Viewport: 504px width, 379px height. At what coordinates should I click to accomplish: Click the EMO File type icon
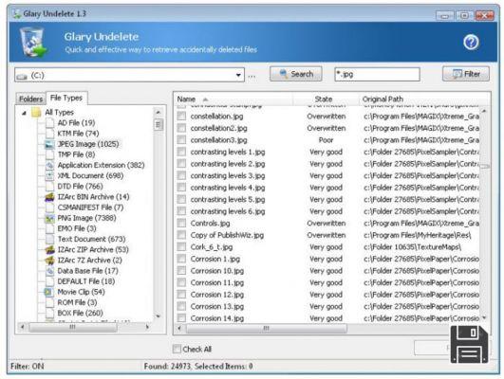(x=49, y=228)
